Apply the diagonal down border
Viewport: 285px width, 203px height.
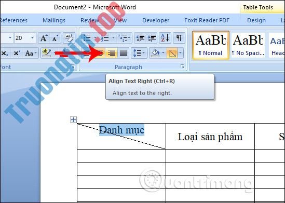(172, 53)
